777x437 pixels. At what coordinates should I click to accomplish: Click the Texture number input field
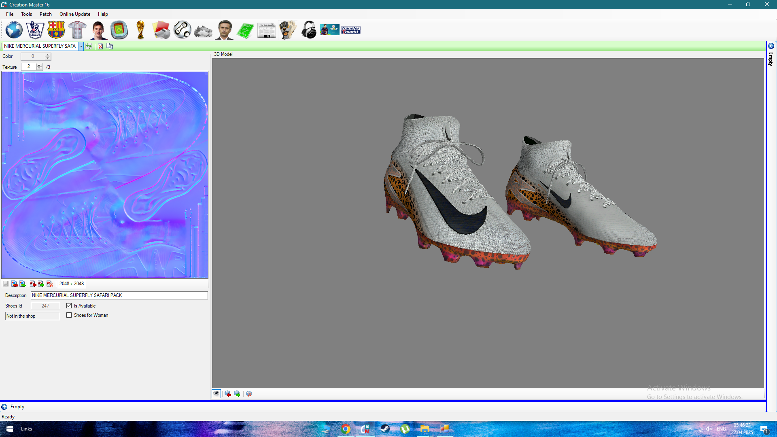pos(29,67)
